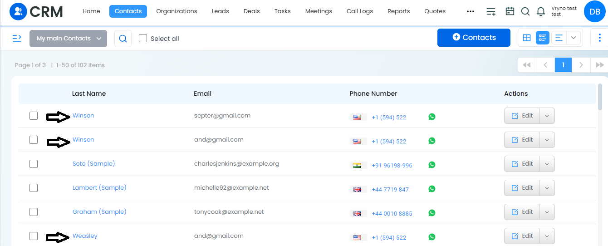The width and height of the screenshot is (608, 246).
Task: Edit the septer@gmail.com Winson contact
Action: tap(522, 116)
